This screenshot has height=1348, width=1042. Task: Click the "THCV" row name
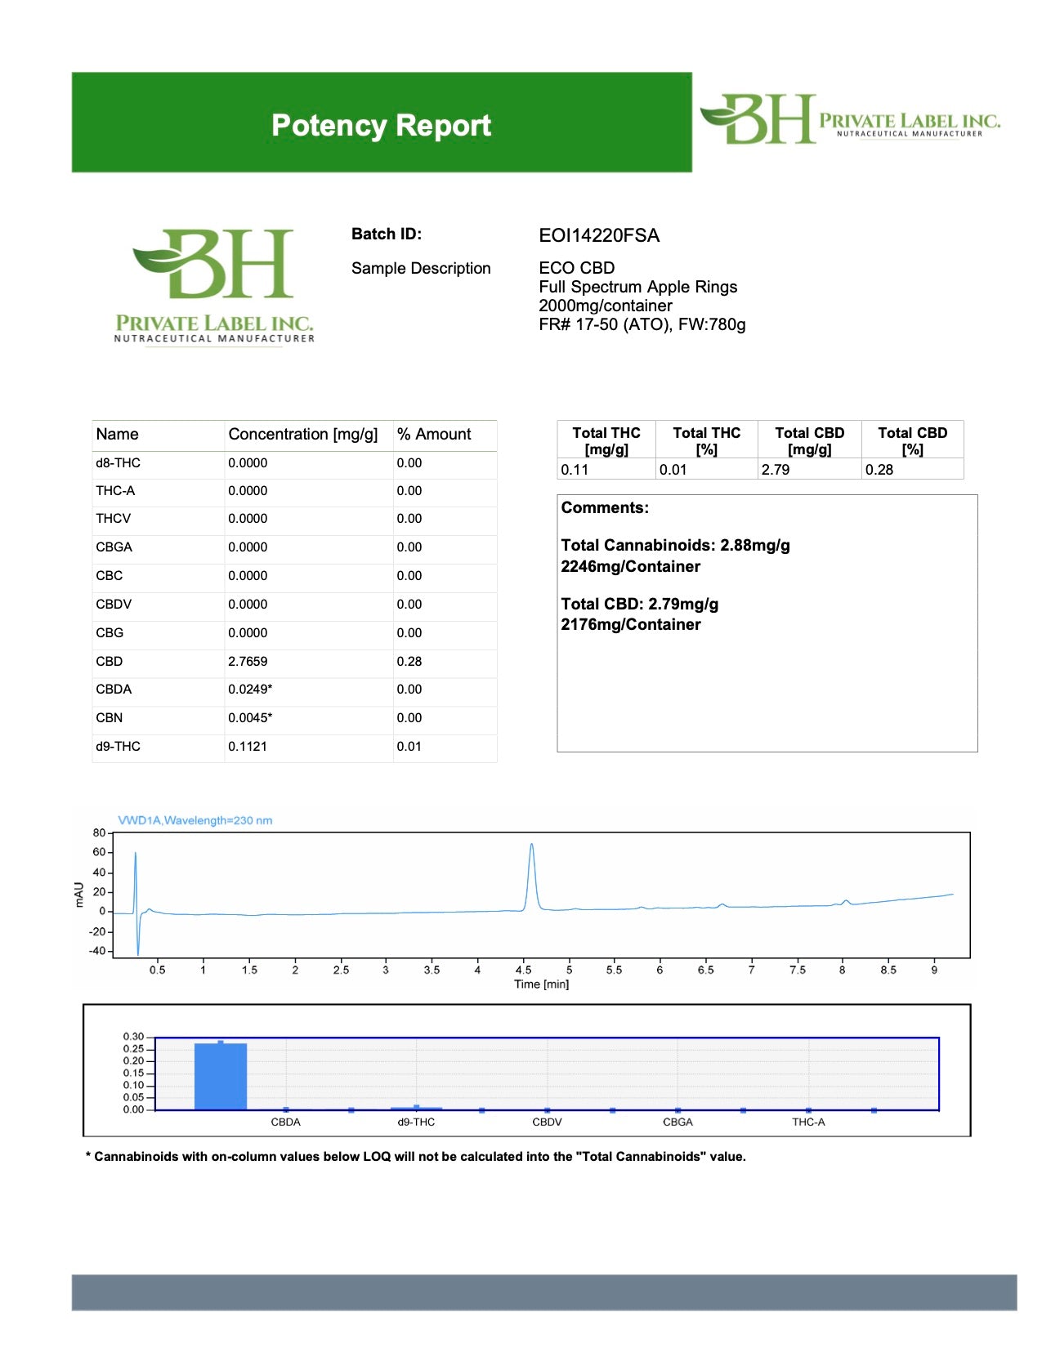[x=113, y=518]
